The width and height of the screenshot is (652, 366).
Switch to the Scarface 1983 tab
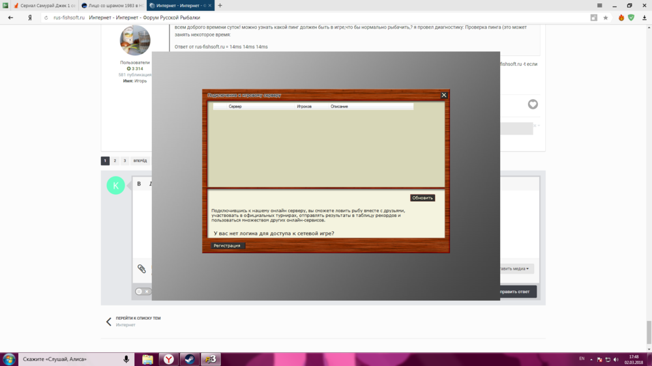pyautogui.click(x=111, y=5)
